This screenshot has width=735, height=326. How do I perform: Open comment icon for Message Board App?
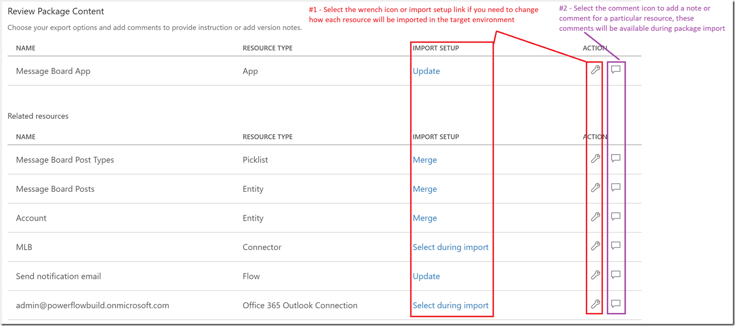pyautogui.click(x=616, y=70)
